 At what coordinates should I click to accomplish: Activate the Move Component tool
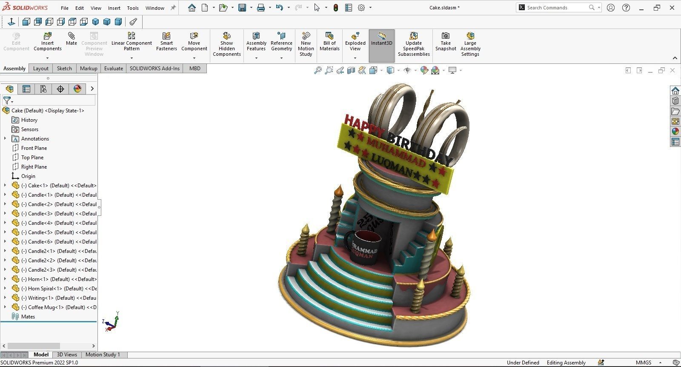coord(194,41)
